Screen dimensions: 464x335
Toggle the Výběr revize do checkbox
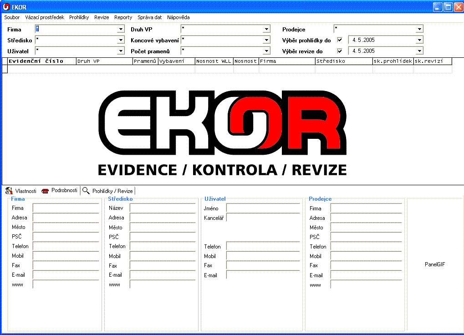coord(339,51)
